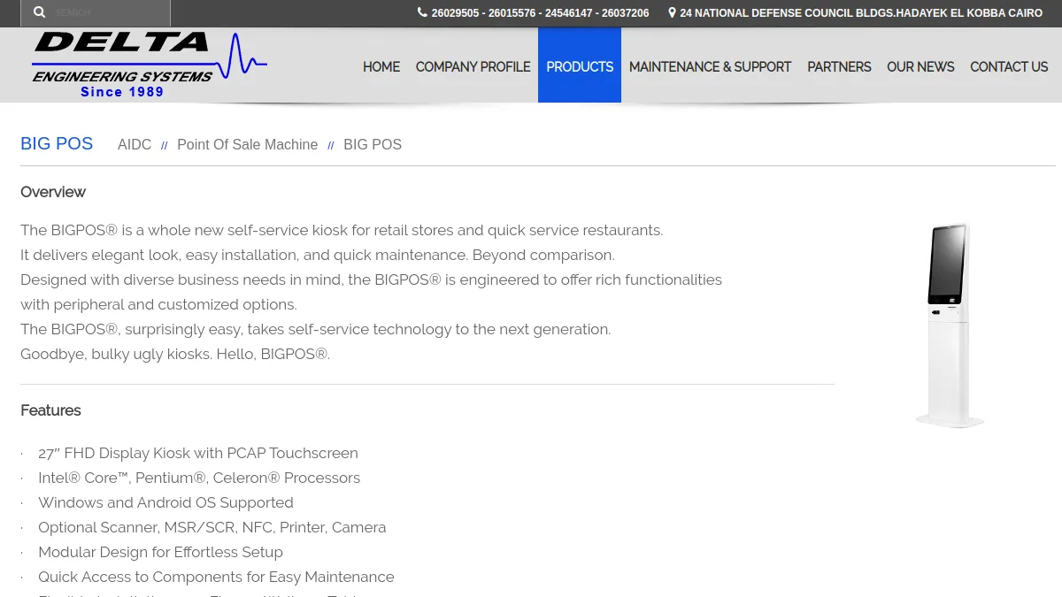Open the Contact Us page
1062x597 pixels.
tap(1009, 66)
